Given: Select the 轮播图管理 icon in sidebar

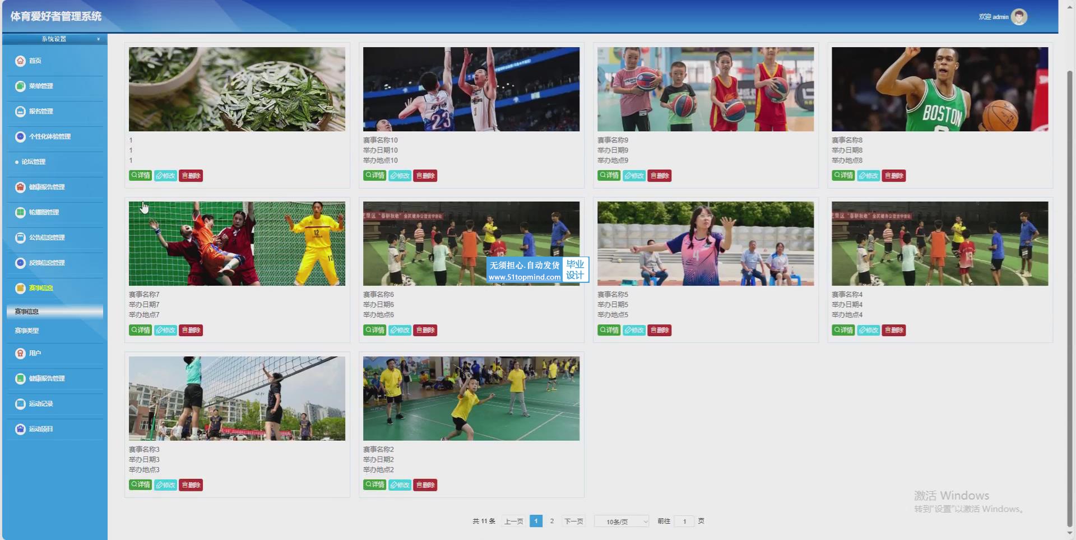Looking at the screenshot, I should (20, 212).
